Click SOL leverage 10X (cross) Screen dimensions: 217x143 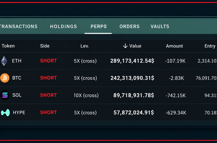click(86, 95)
